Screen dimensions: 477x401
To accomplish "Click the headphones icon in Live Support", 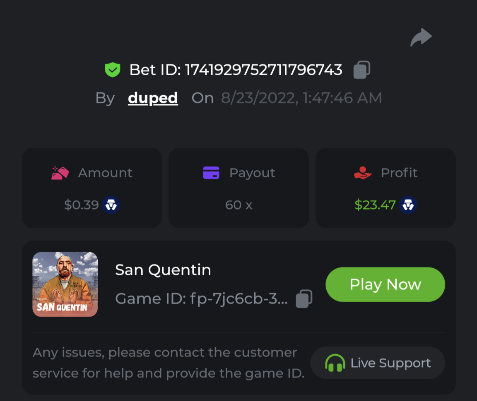I will [335, 363].
